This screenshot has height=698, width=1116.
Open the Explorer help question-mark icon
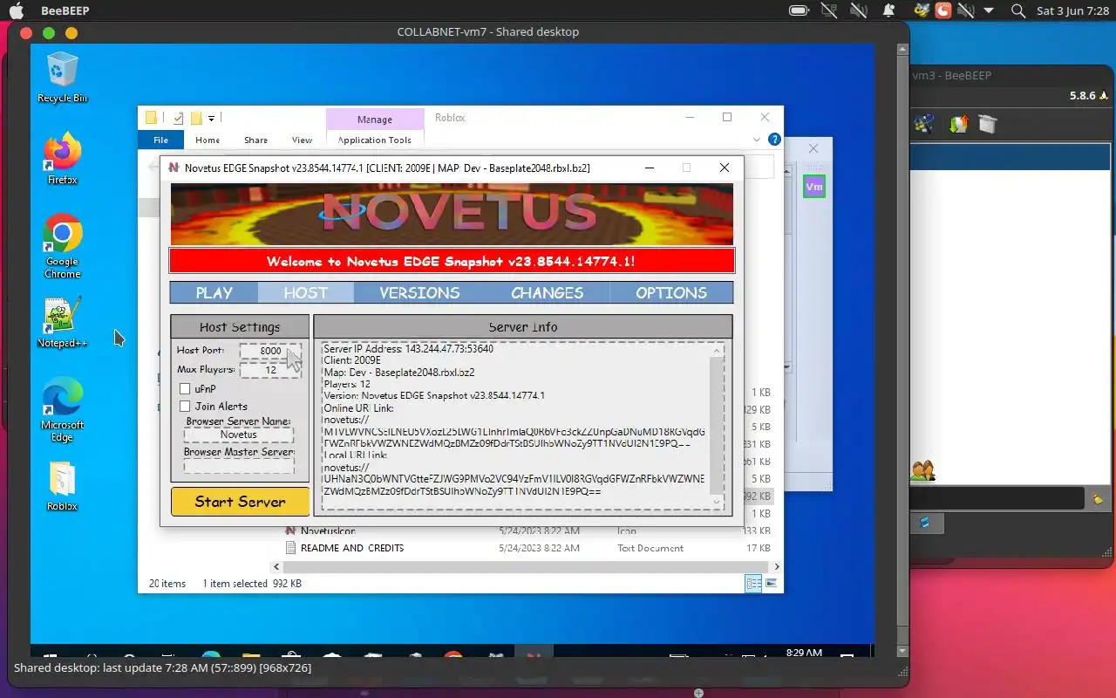pyautogui.click(x=773, y=140)
